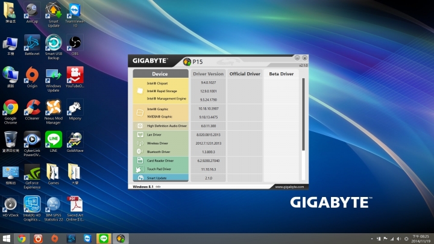
Task: Minimize the Gigabyte Smart Update window
Action: (297, 58)
